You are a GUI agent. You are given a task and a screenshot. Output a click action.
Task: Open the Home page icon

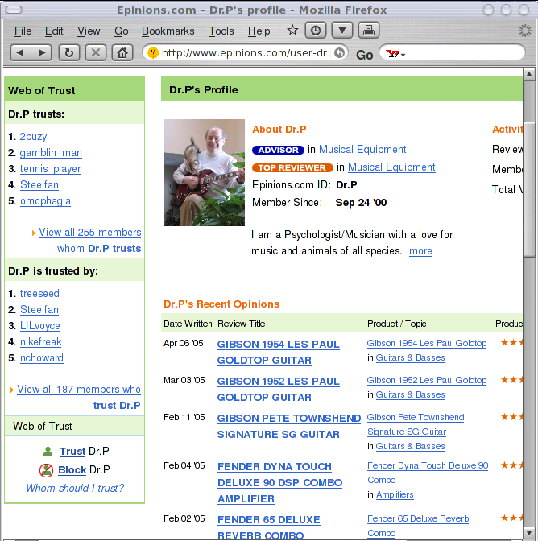(x=122, y=53)
